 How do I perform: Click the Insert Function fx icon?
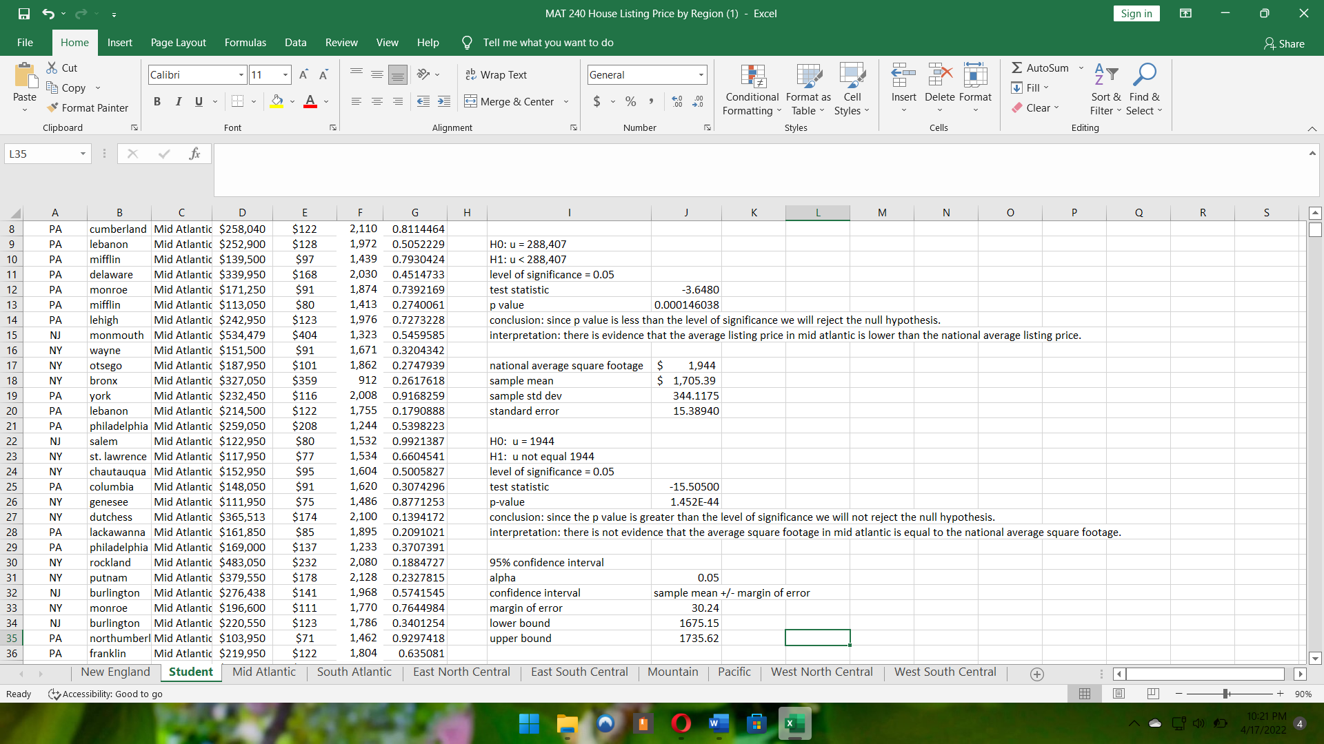(194, 154)
